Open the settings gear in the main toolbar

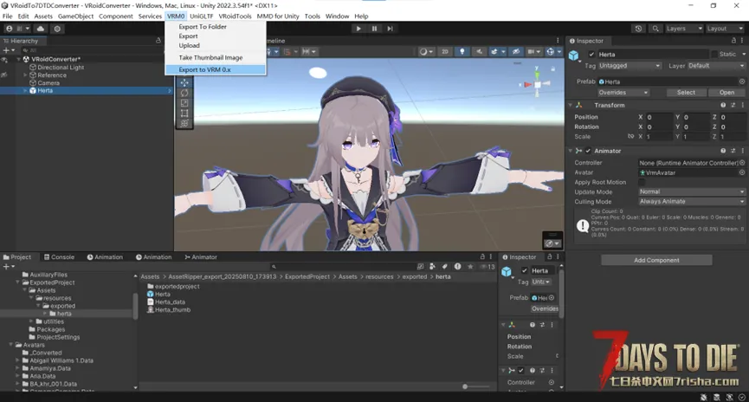(x=57, y=29)
